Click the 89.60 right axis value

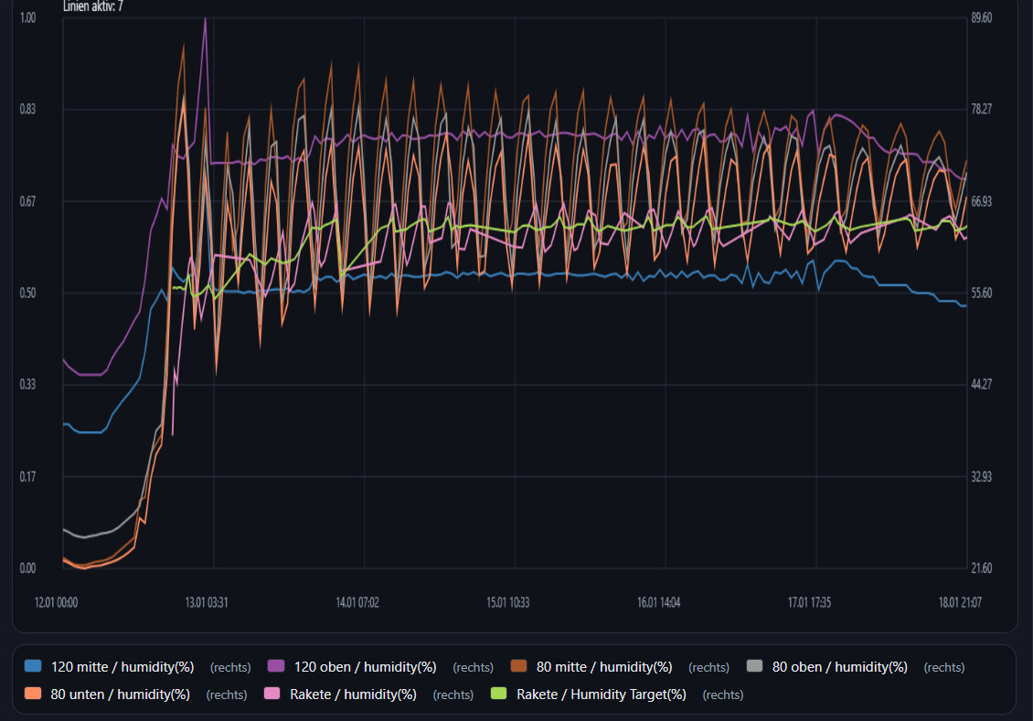(x=982, y=17)
